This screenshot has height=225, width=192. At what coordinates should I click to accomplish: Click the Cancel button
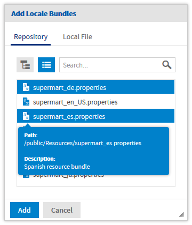[x=62, y=210]
